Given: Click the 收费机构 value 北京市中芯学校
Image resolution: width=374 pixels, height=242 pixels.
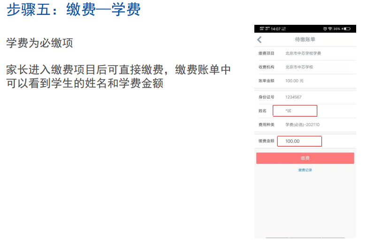Looking at the screenshot, I should pyautogui.click(x=299, y=67).
